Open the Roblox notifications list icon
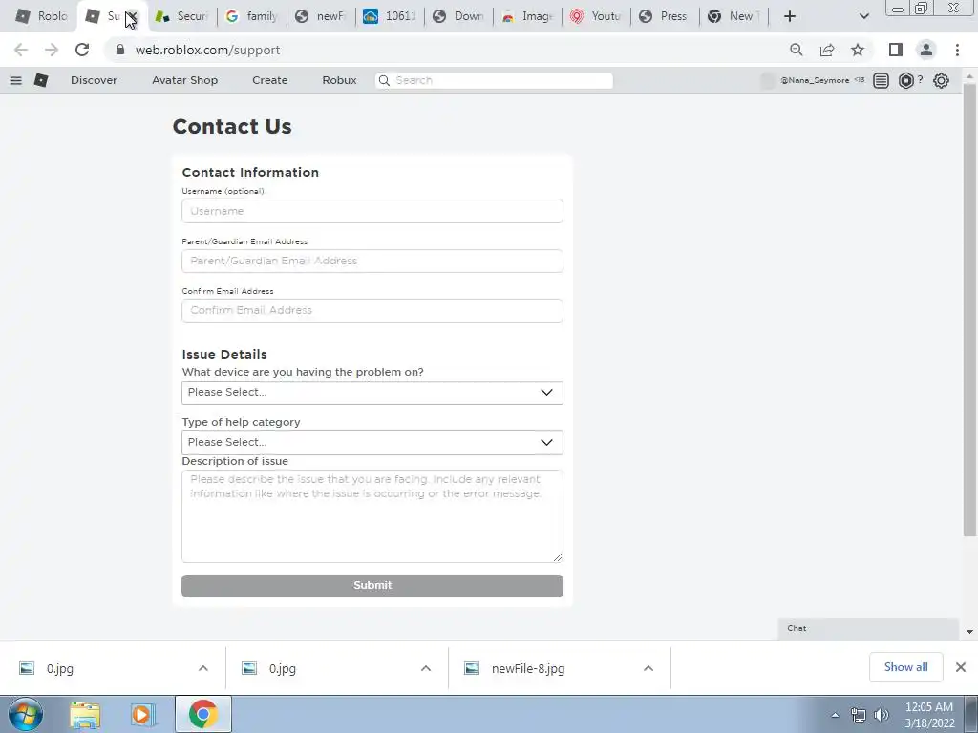978x733 pixels. (881, 80)
